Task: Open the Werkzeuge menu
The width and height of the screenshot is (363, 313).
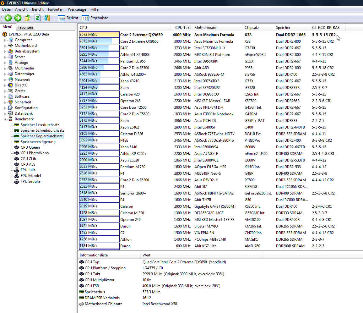Action: coord(77,9)
